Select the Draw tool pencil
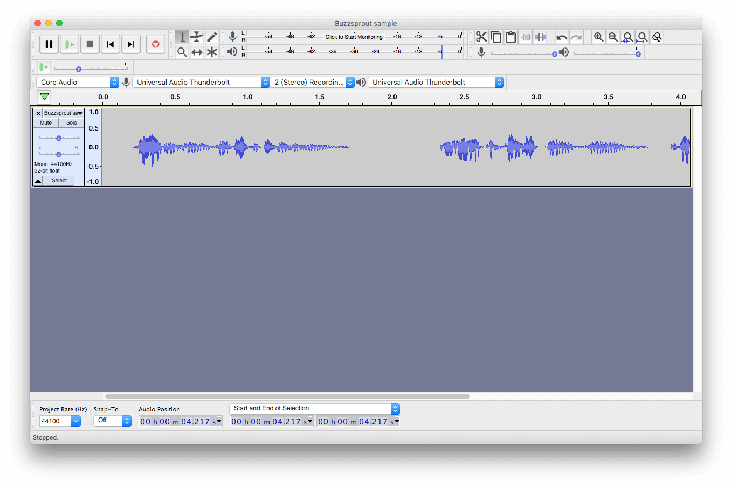Screen dimensions: 732x487 coord(212,37)
